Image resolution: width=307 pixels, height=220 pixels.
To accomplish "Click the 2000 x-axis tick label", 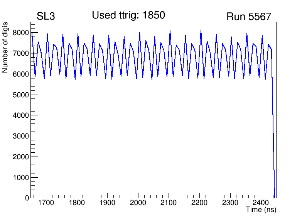I will 138,203.
